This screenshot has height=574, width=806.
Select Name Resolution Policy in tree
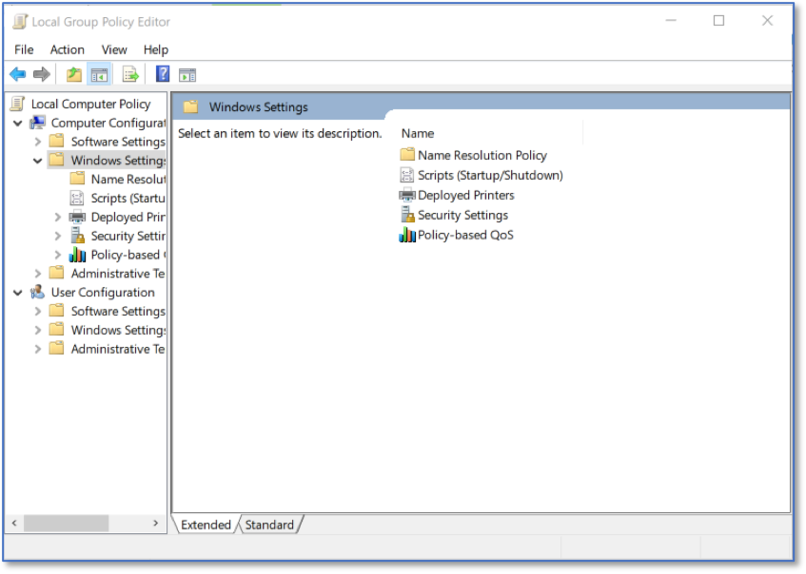(128, 180)
